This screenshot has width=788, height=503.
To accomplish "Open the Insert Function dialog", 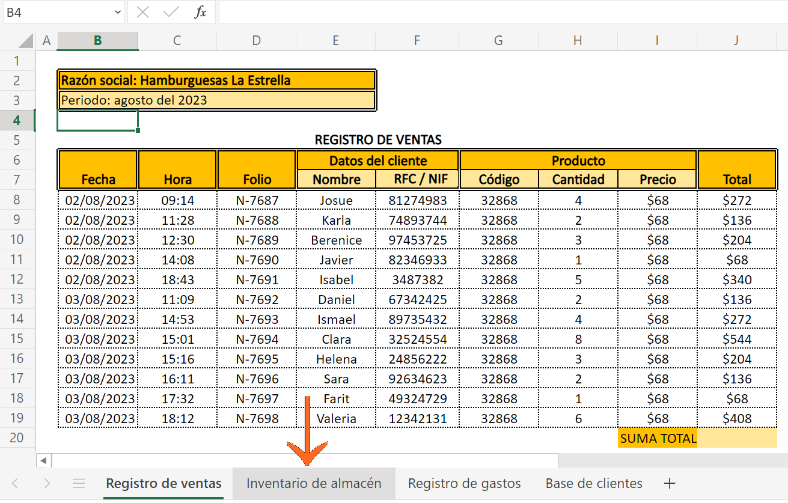I will (200, 12).
